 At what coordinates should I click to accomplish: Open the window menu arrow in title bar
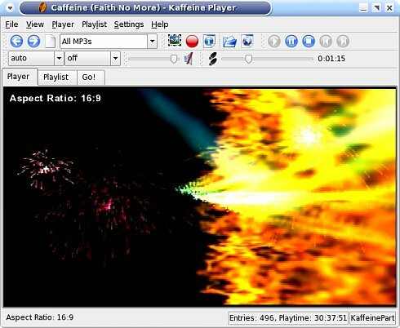[10, 8]
